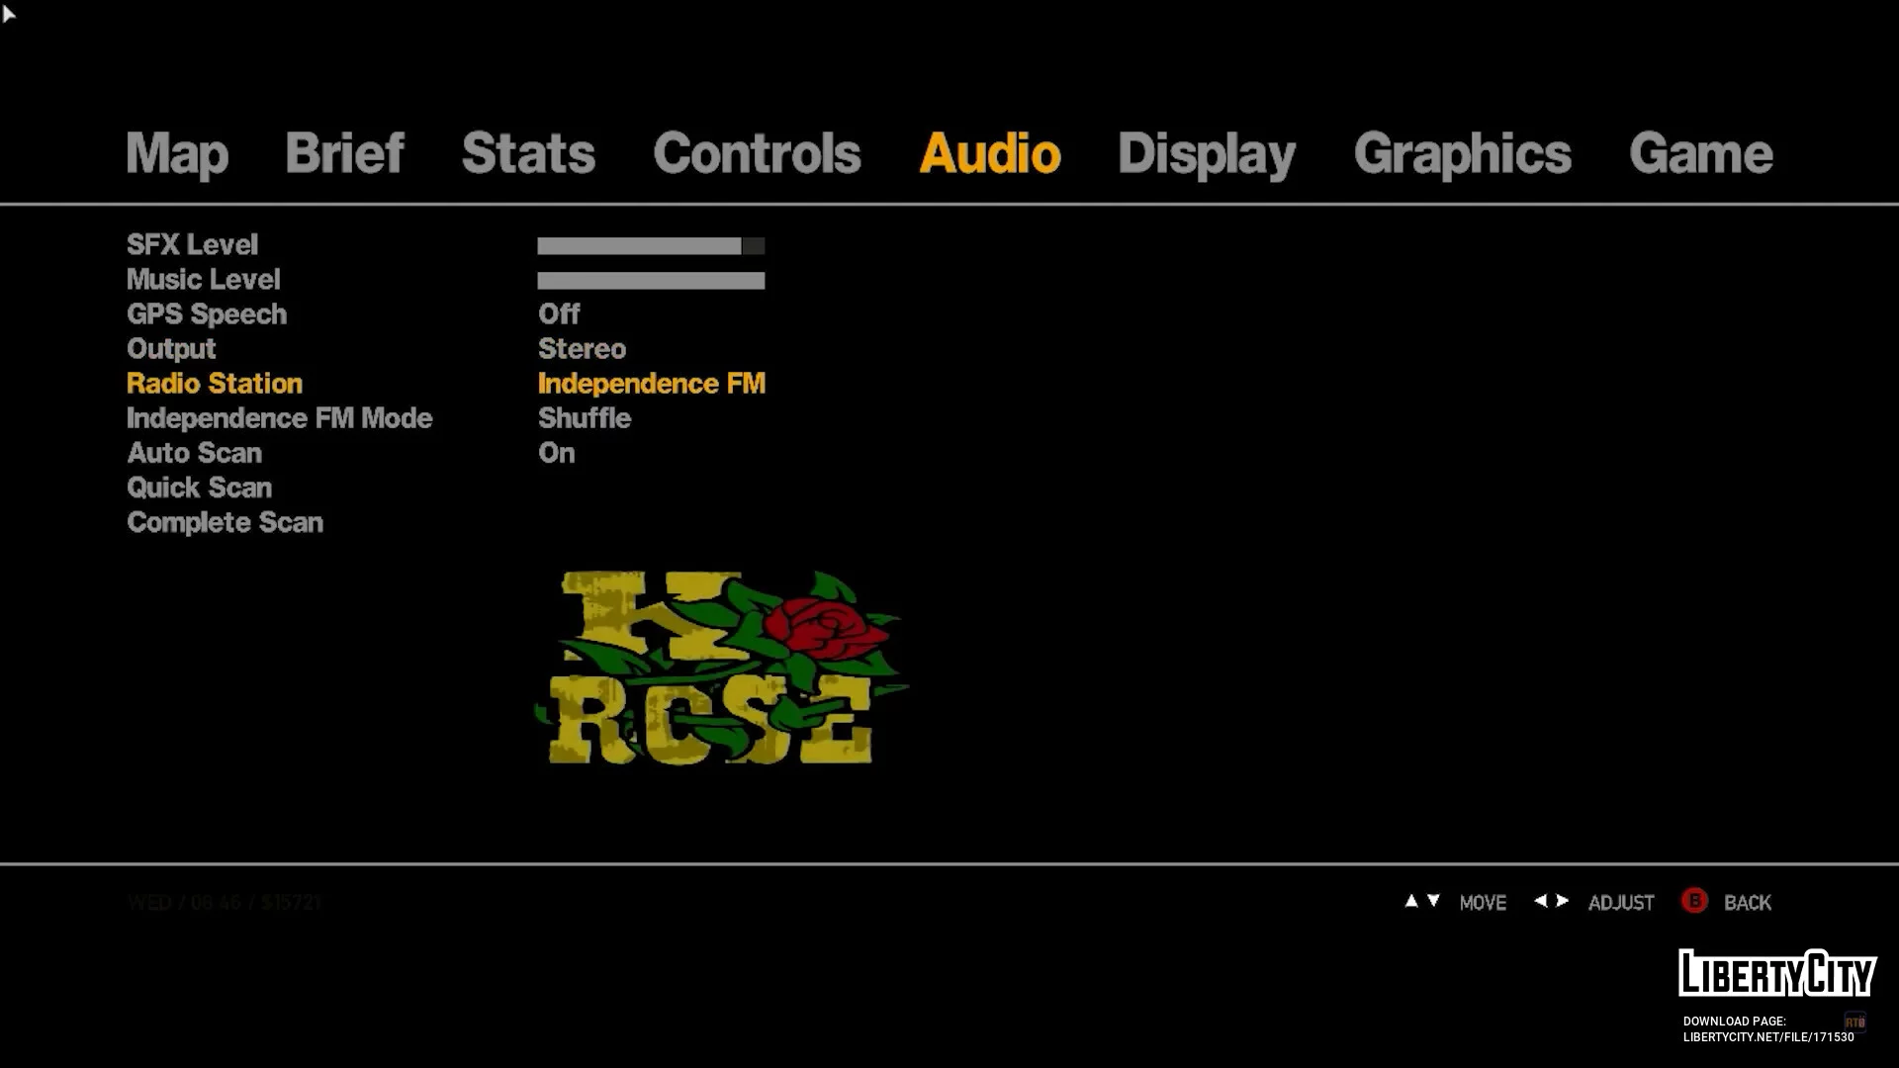
Task: Adjust the SFX Level slider bar
Action: tap(651, 246)
